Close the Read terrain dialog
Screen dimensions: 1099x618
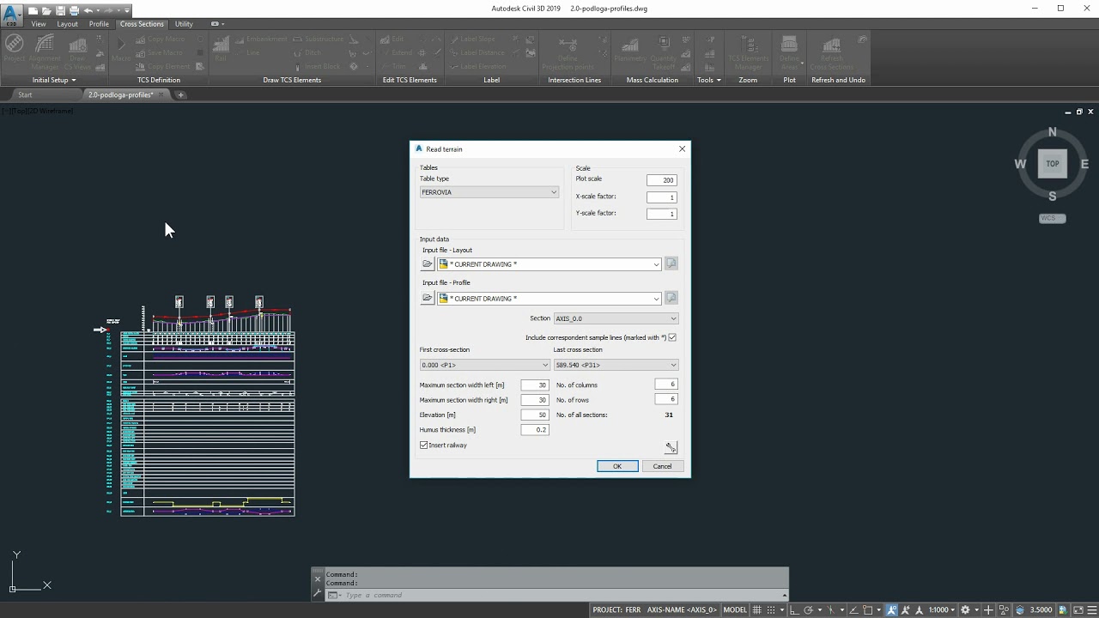[682, 148]
